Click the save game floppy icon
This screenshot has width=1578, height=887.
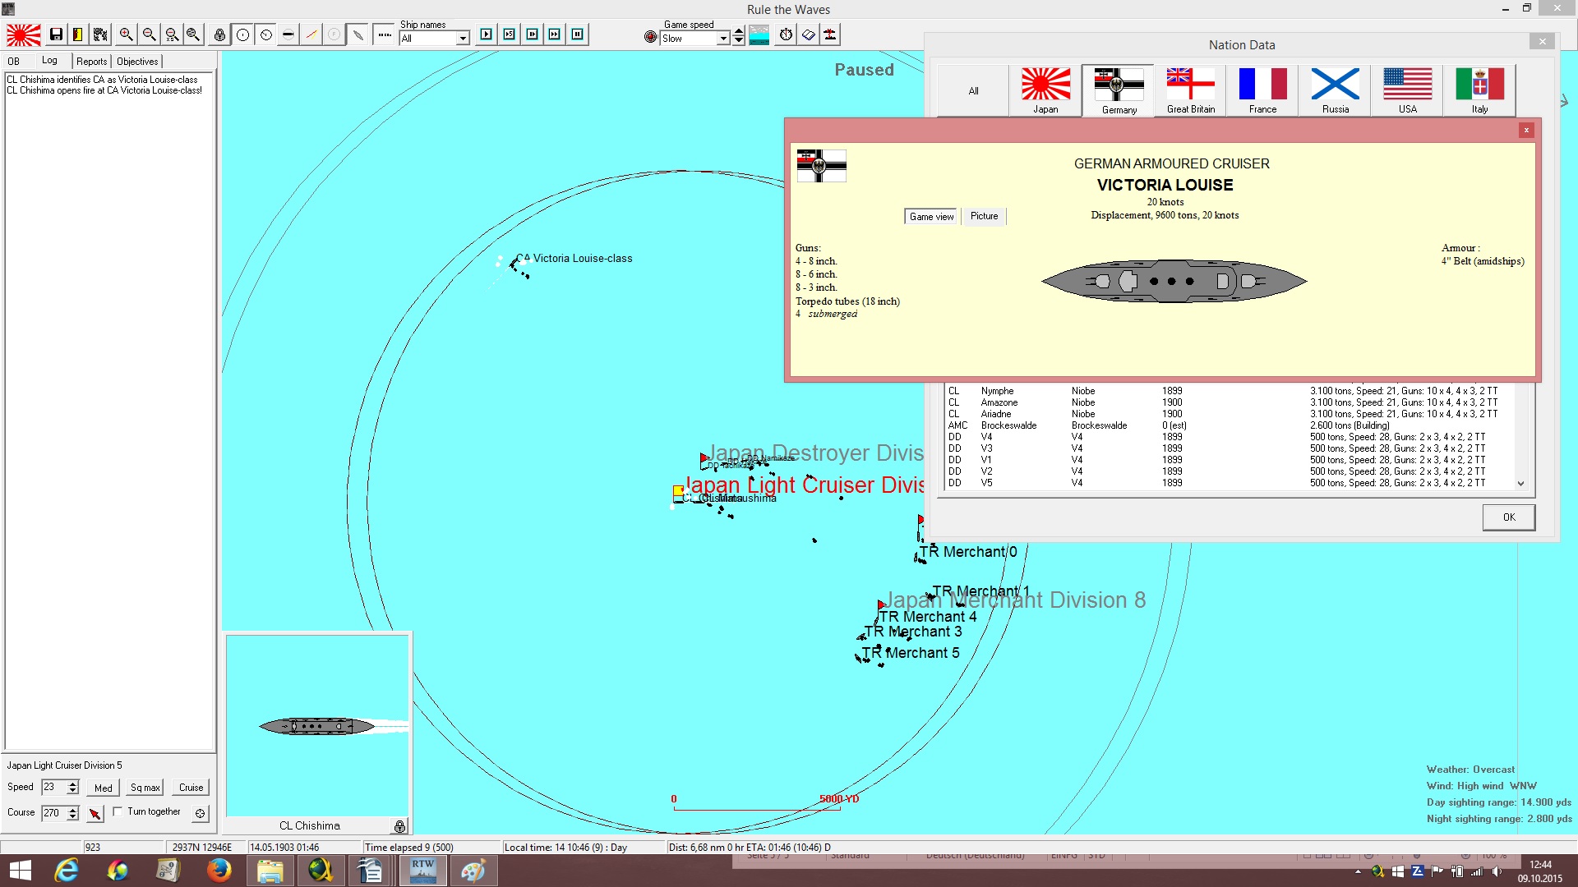pos(56,34)
